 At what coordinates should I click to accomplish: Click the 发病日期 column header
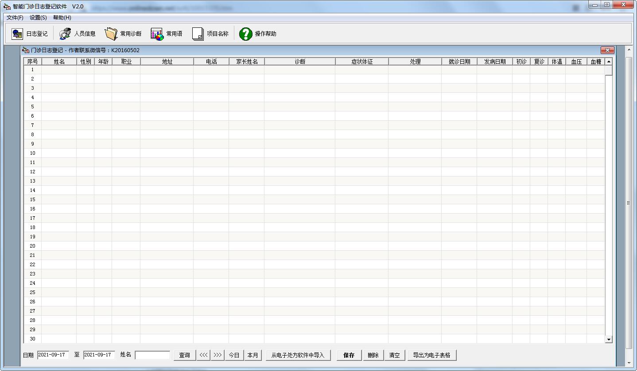pos(495,61)
